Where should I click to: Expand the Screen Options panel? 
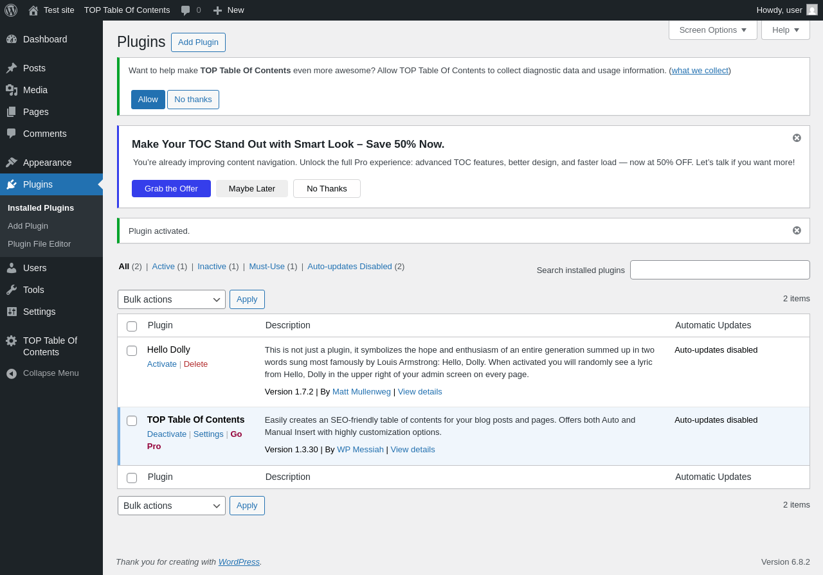pos(713,30)
